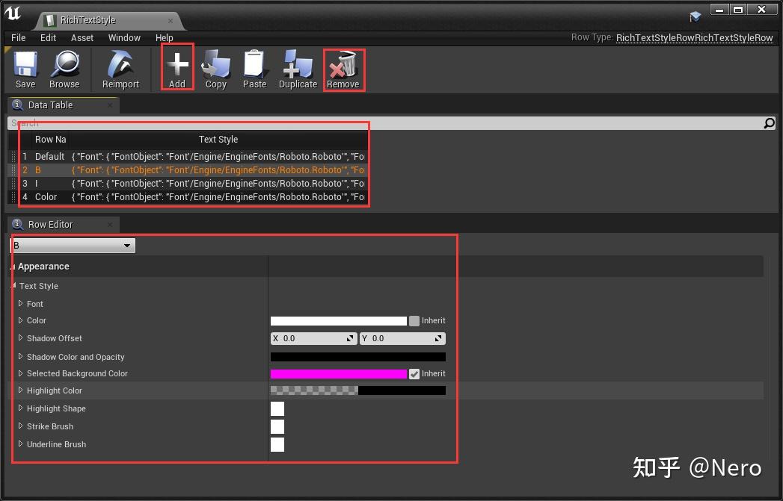Expand the Shadow Offset property
Screen dimensions: 783x501
coord(21,338)
